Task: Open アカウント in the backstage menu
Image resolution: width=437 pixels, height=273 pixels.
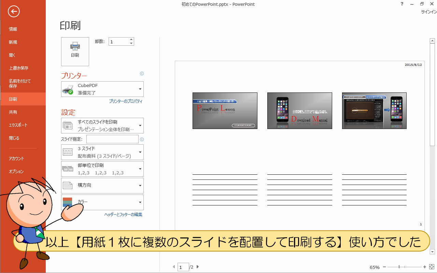Action: [x=23, y=158]
